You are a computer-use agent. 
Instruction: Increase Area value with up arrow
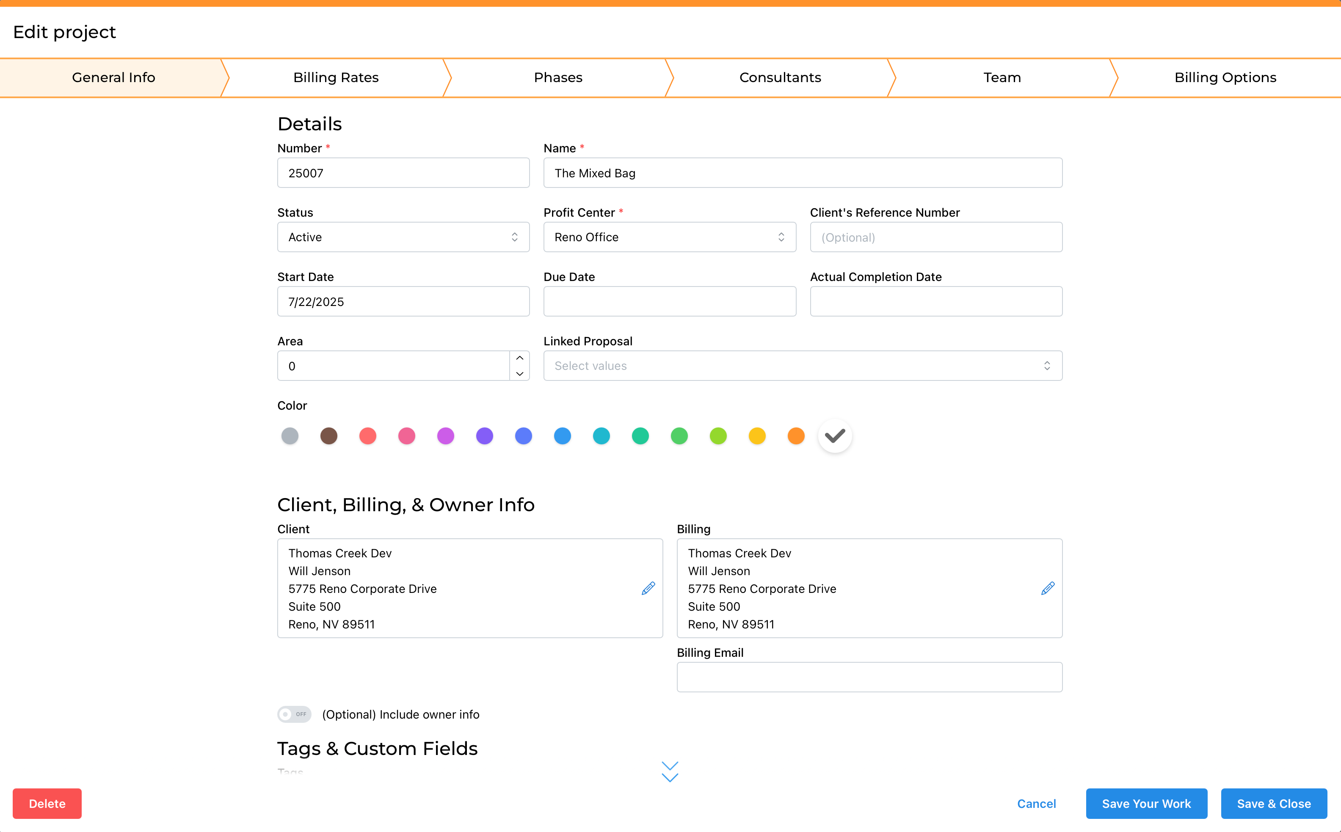519,358
